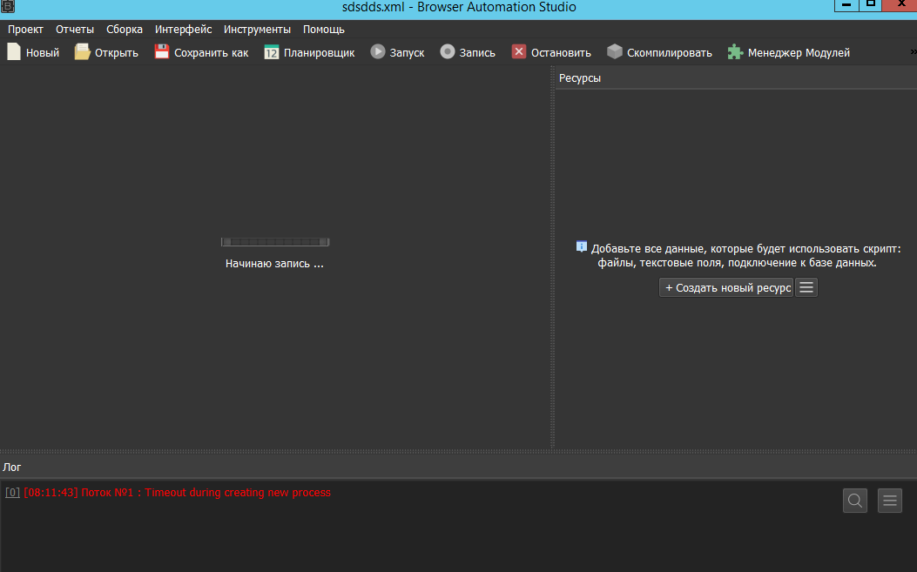Click the Создать новый ресурс button

(726, 287)
